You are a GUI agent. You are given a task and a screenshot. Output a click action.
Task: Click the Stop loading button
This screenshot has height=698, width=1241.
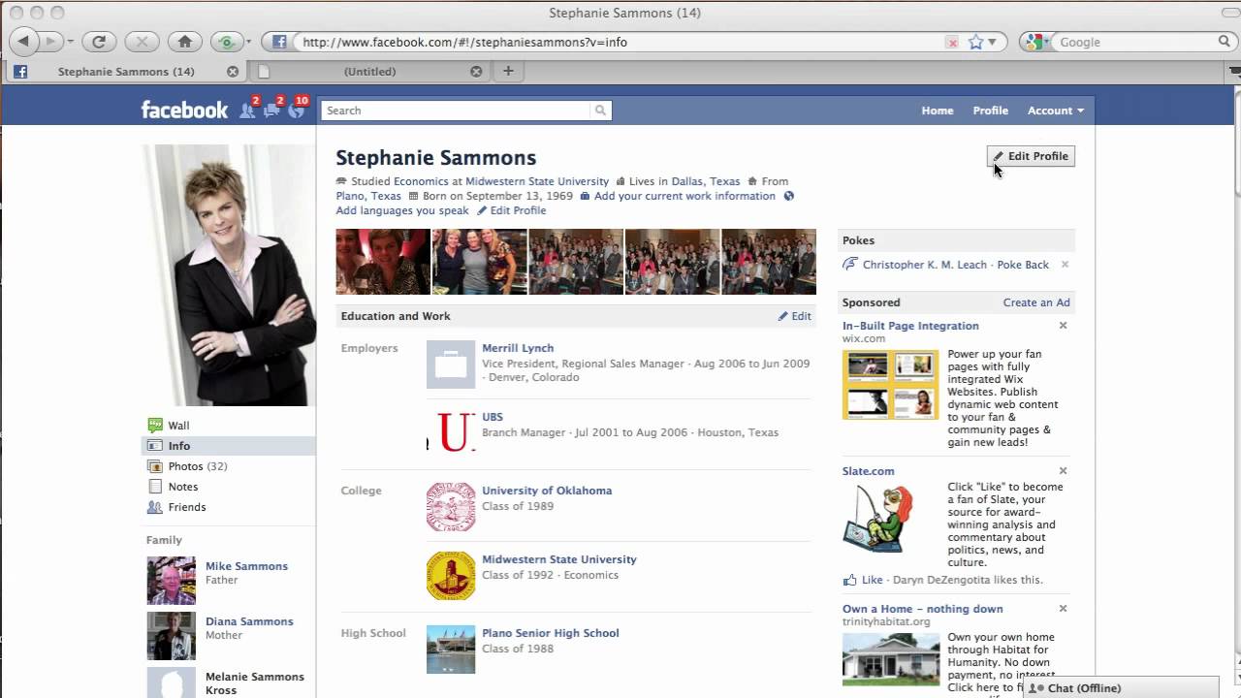[142, 42]
